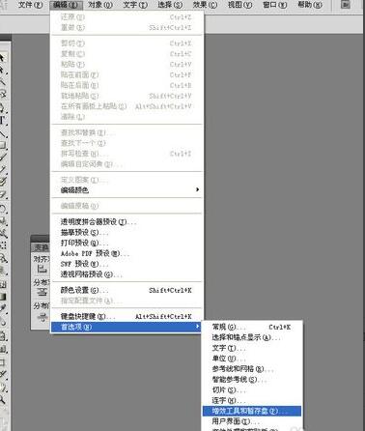This screenshot has height=431, width=365.
Task: Open the 效果(C) menu
Action: (205, 5)
